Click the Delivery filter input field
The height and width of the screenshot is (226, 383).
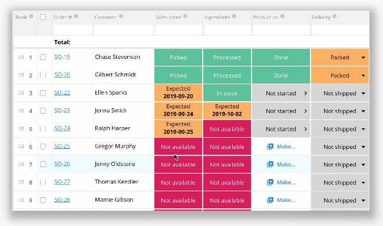(x=341, y=30)
